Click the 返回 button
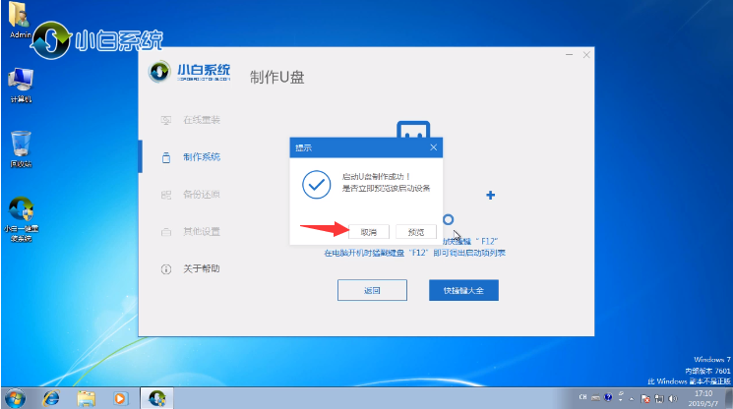Image resolution: width=733 pixels, height=409 pixels. (372, 290)
